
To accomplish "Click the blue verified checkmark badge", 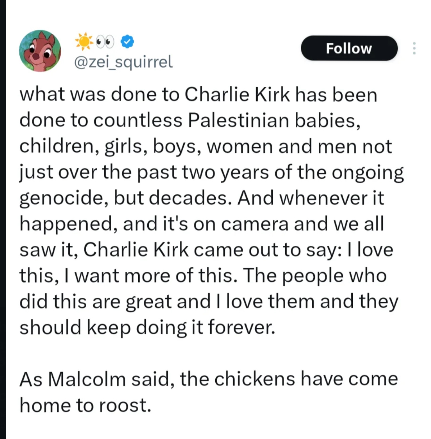I will coord(127,42).
